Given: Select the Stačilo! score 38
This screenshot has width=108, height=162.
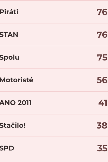Looking at the screenshot, I should pyautogui.click(x=102, y=126).
